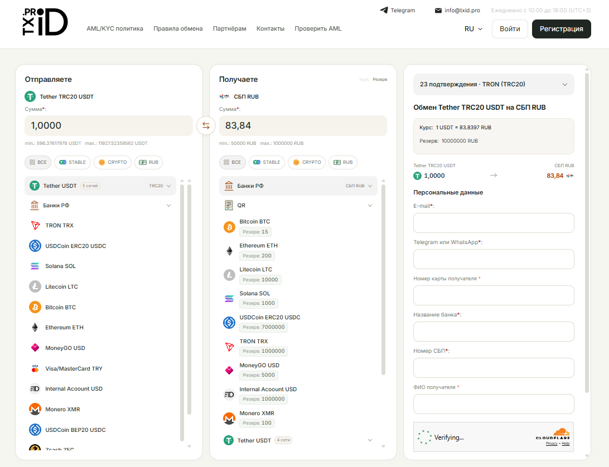Choose TRON TRX icon in receive list

tap(229, 347)
